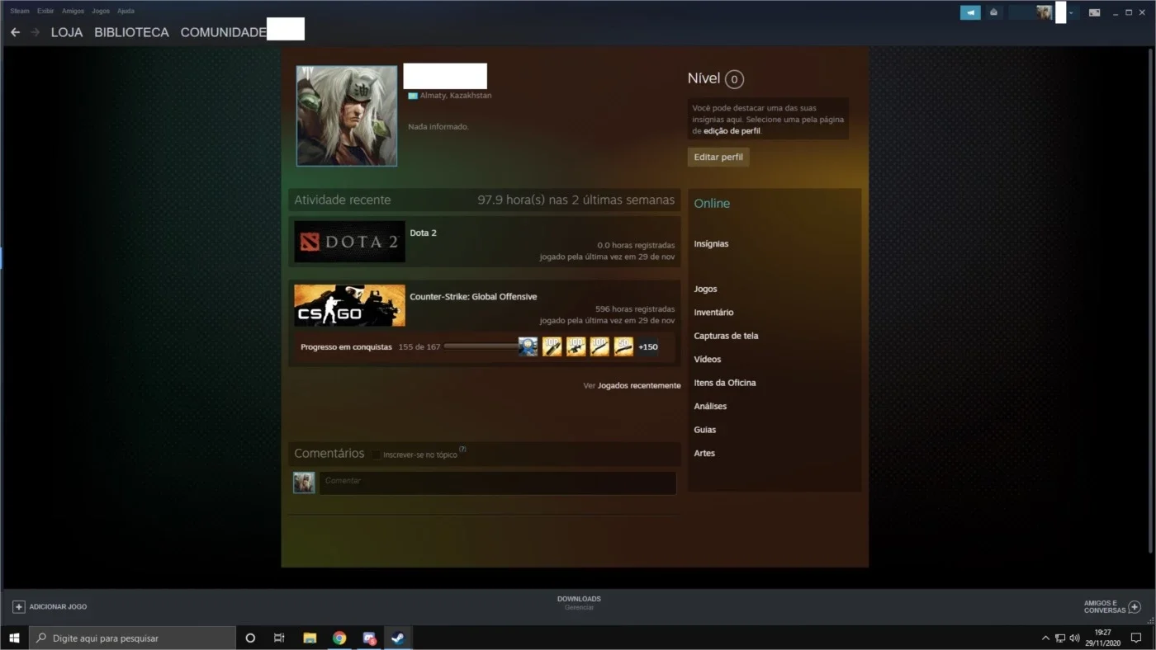Click the comment subscription help (?) icon

coord(462,450)
